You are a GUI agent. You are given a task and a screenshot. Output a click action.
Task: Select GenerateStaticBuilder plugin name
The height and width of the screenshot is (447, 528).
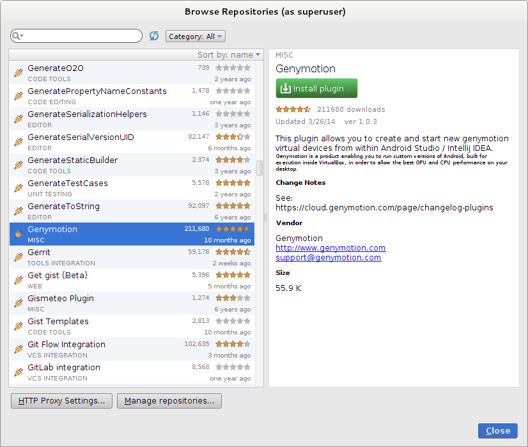pyautogui.click(x=73, y=161)
